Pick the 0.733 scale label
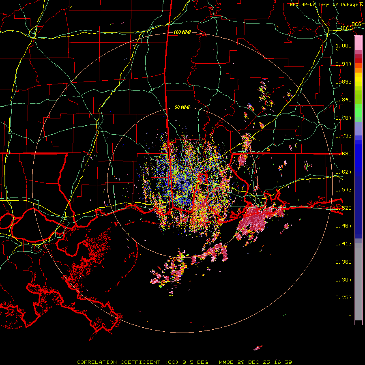This screenshot has height=365, width=365. (x=344, y=136)
